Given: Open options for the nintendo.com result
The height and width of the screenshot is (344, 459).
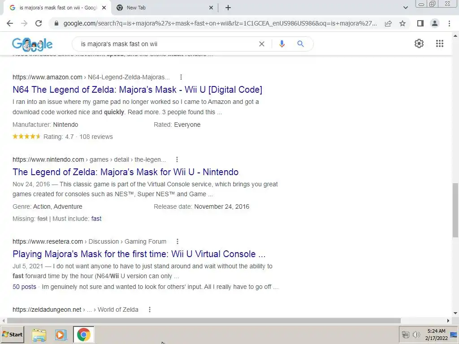Looking at the screenshot, I should point(177,159).
